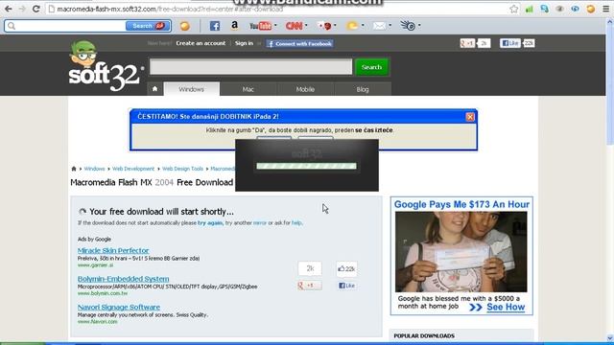Click the Sign in link
The height and width of the screenshot is (345, 614).
(244, 43)
